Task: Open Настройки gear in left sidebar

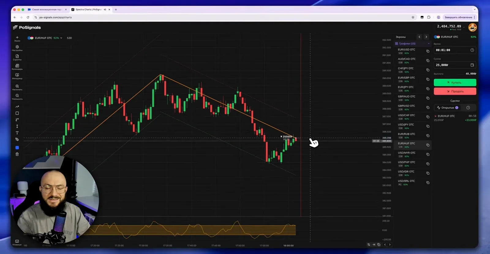Action: (x=17, y=48)
